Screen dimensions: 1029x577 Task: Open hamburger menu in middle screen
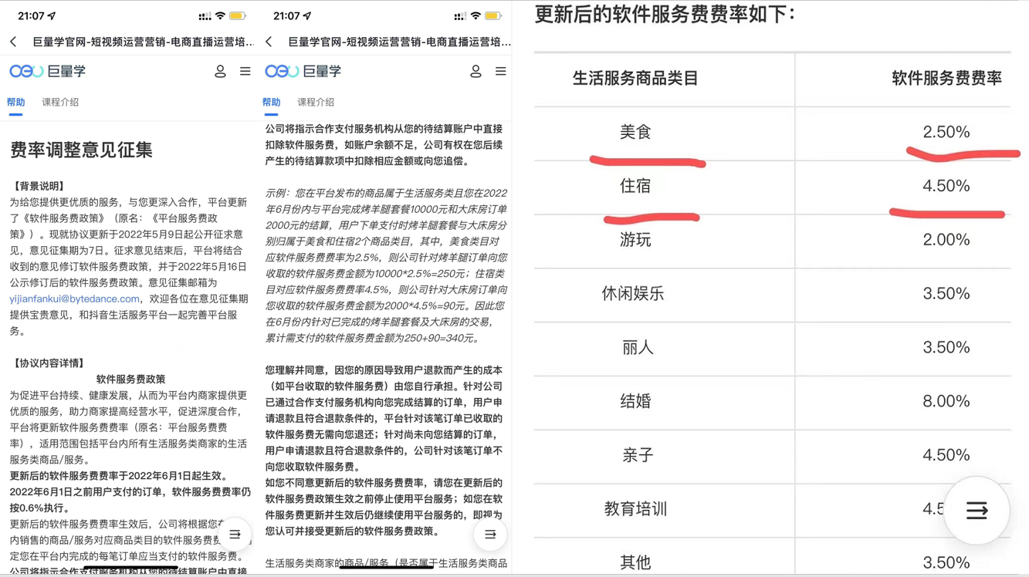click(x=501, y=71)
